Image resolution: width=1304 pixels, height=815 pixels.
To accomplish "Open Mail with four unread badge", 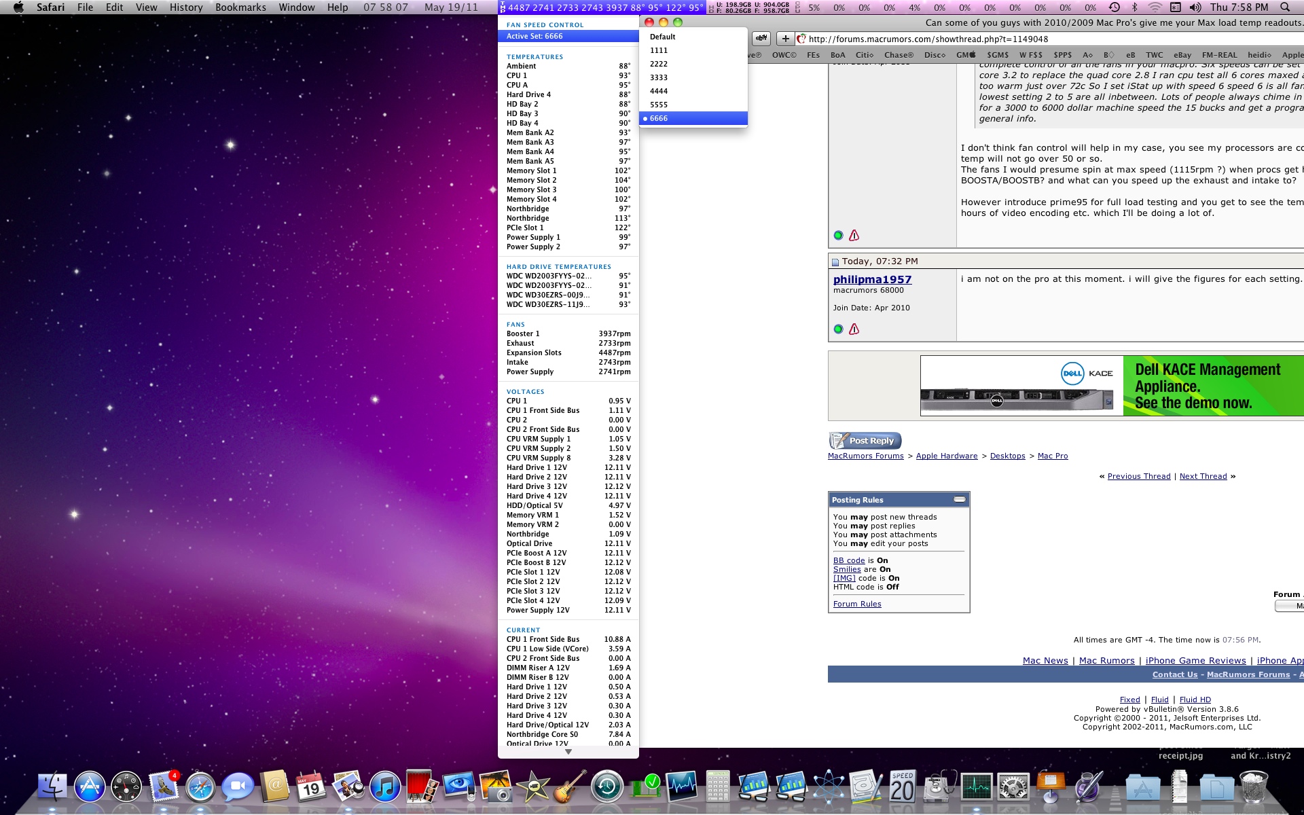I will 164,787.
